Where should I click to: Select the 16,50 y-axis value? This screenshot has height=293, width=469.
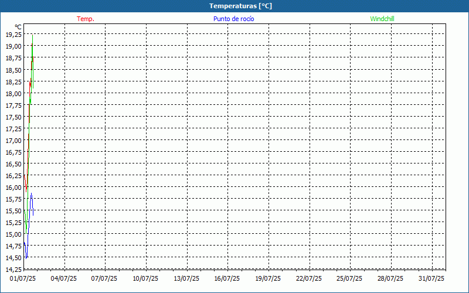(x=13, y=164)
